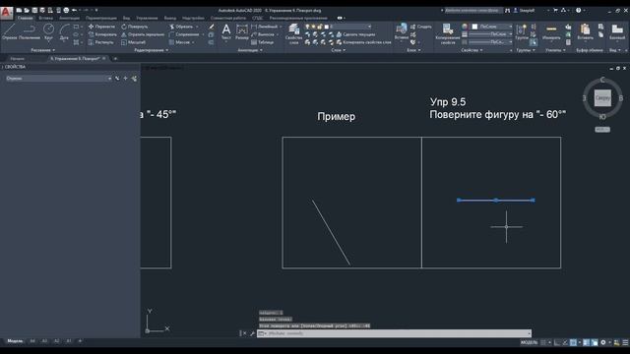Toggle grid display in status bar
This screenshot has height=354, width=630.
click(x=543, y=342)
